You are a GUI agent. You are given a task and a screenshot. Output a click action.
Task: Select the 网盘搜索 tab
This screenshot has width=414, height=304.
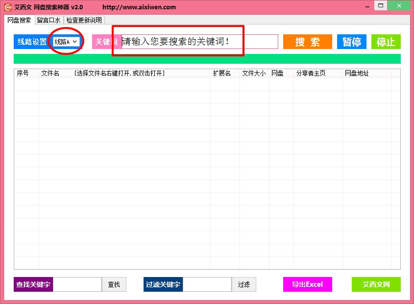(20, 20)
